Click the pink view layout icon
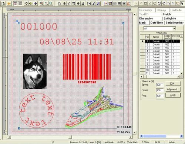 [15, 3]
